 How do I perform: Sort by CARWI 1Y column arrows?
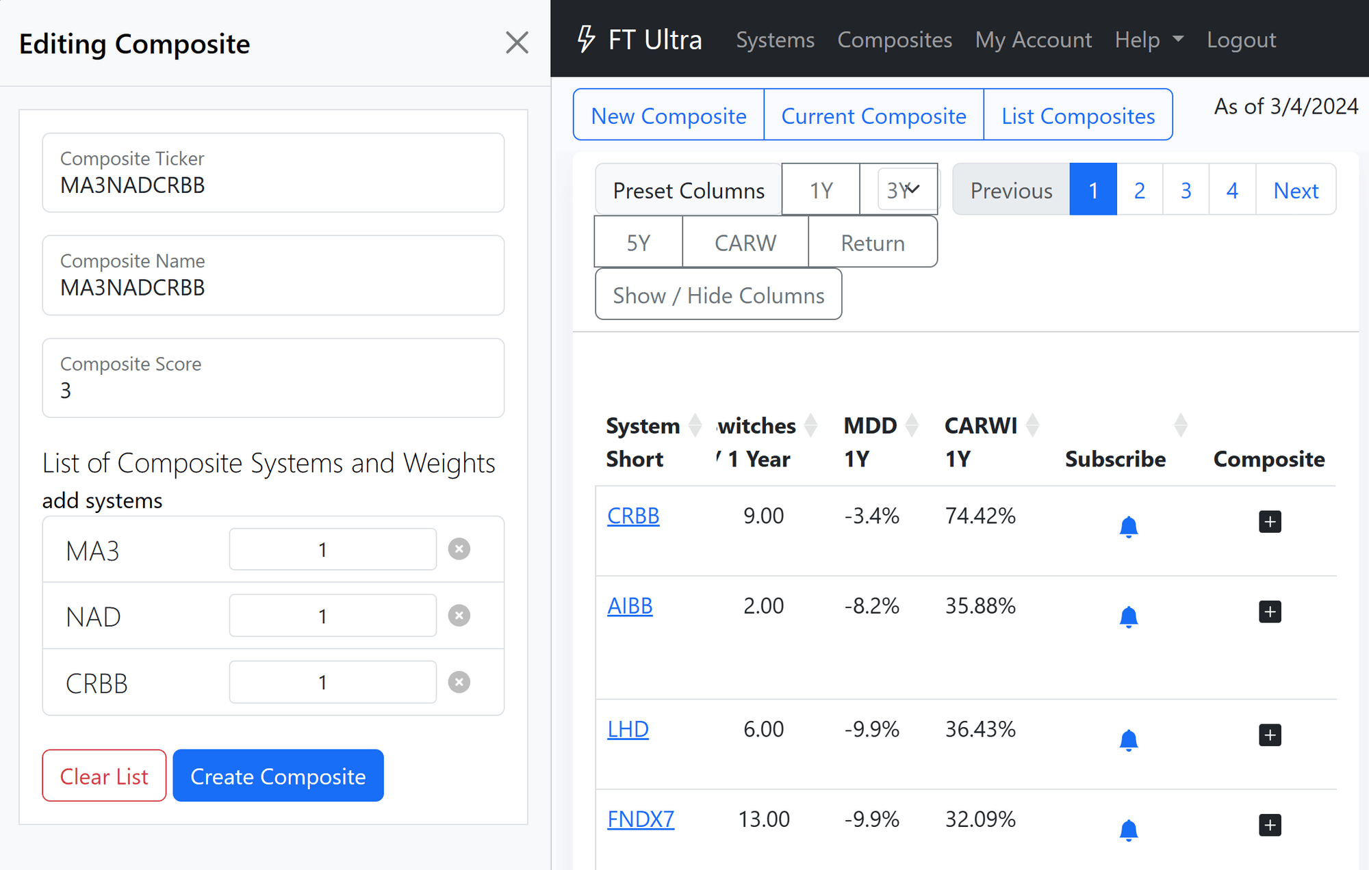click(1033, 425)
